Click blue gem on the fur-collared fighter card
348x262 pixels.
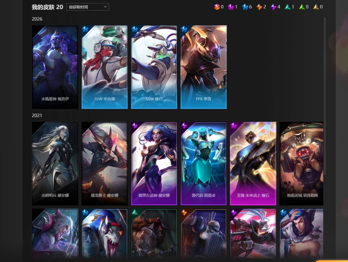(283, 212)
